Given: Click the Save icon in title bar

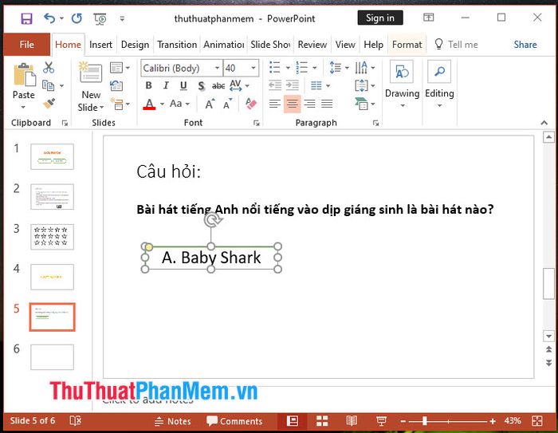Looking at the screenshot, I should tap(26, 18).
